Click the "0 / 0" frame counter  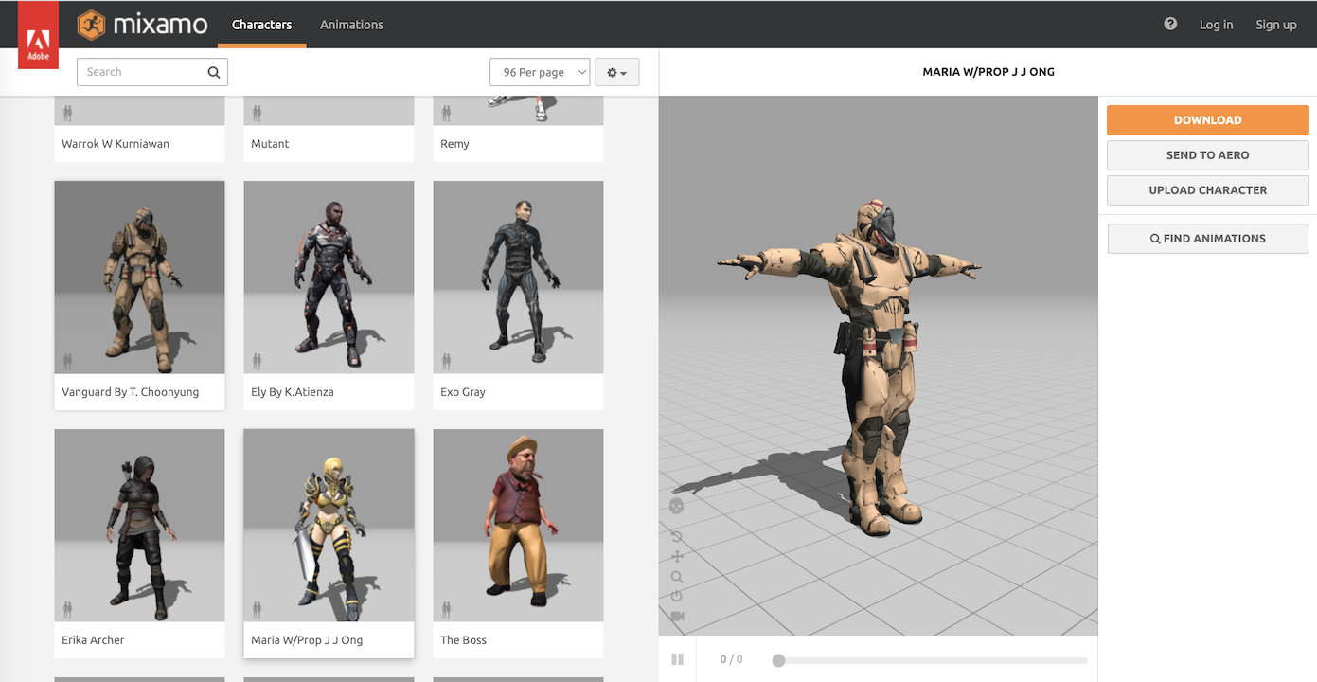731,659
